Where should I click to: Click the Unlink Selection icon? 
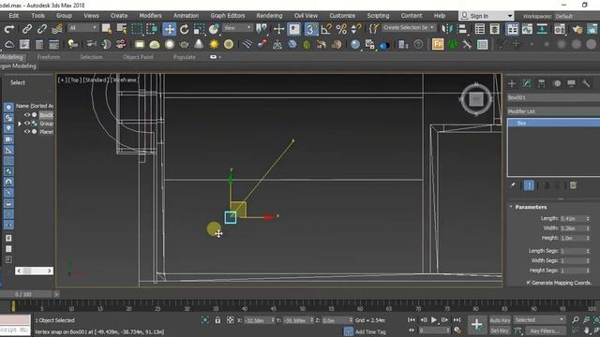[42, 29]
